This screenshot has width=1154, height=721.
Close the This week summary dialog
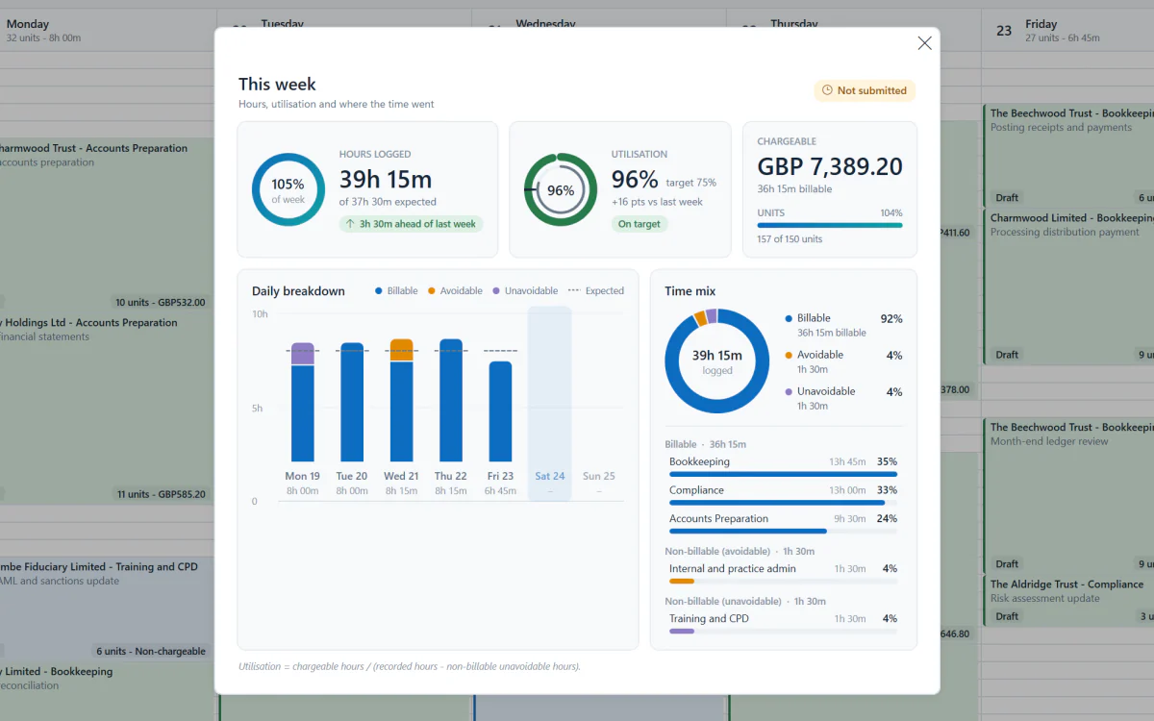[924, 43]
